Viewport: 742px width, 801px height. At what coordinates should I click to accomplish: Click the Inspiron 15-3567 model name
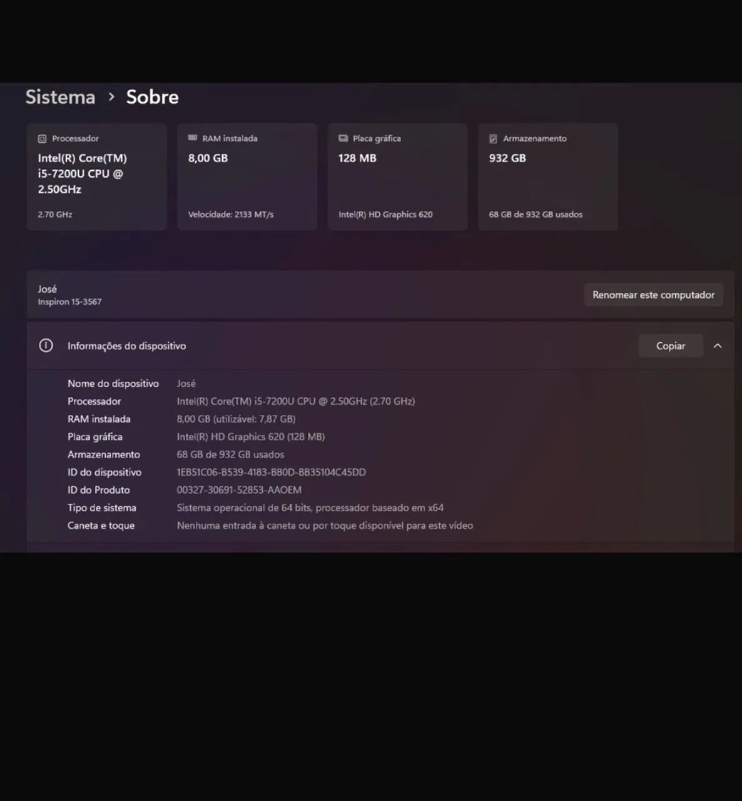tap(69, 302)
